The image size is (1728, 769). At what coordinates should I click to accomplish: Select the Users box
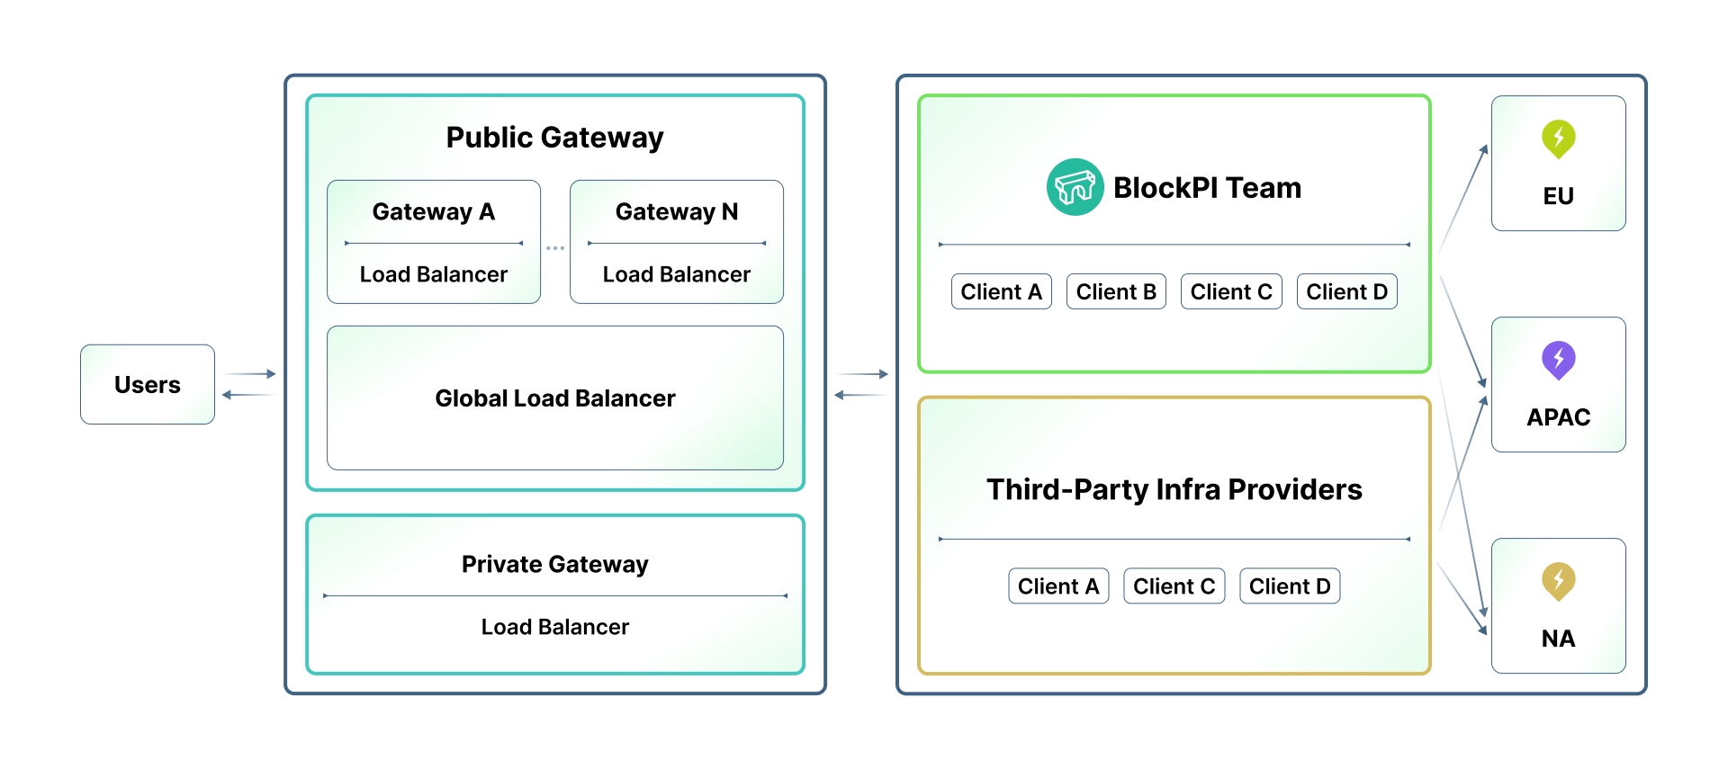tap(148, 385)
